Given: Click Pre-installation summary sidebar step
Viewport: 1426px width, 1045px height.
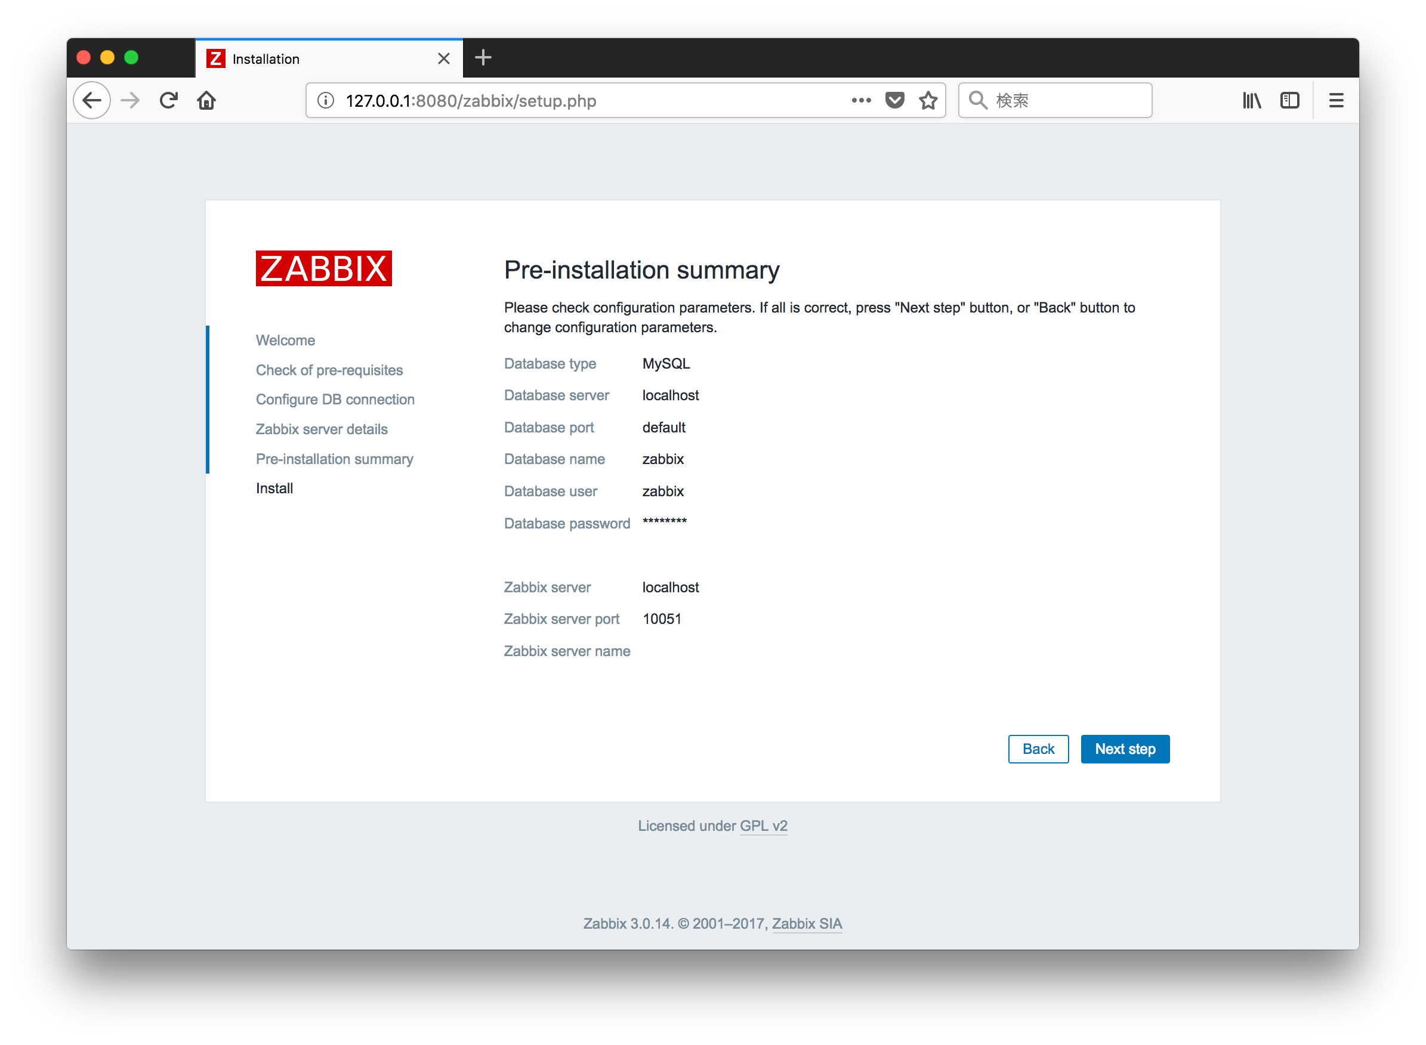Looking at the screenshot, I should click(335, 459).
